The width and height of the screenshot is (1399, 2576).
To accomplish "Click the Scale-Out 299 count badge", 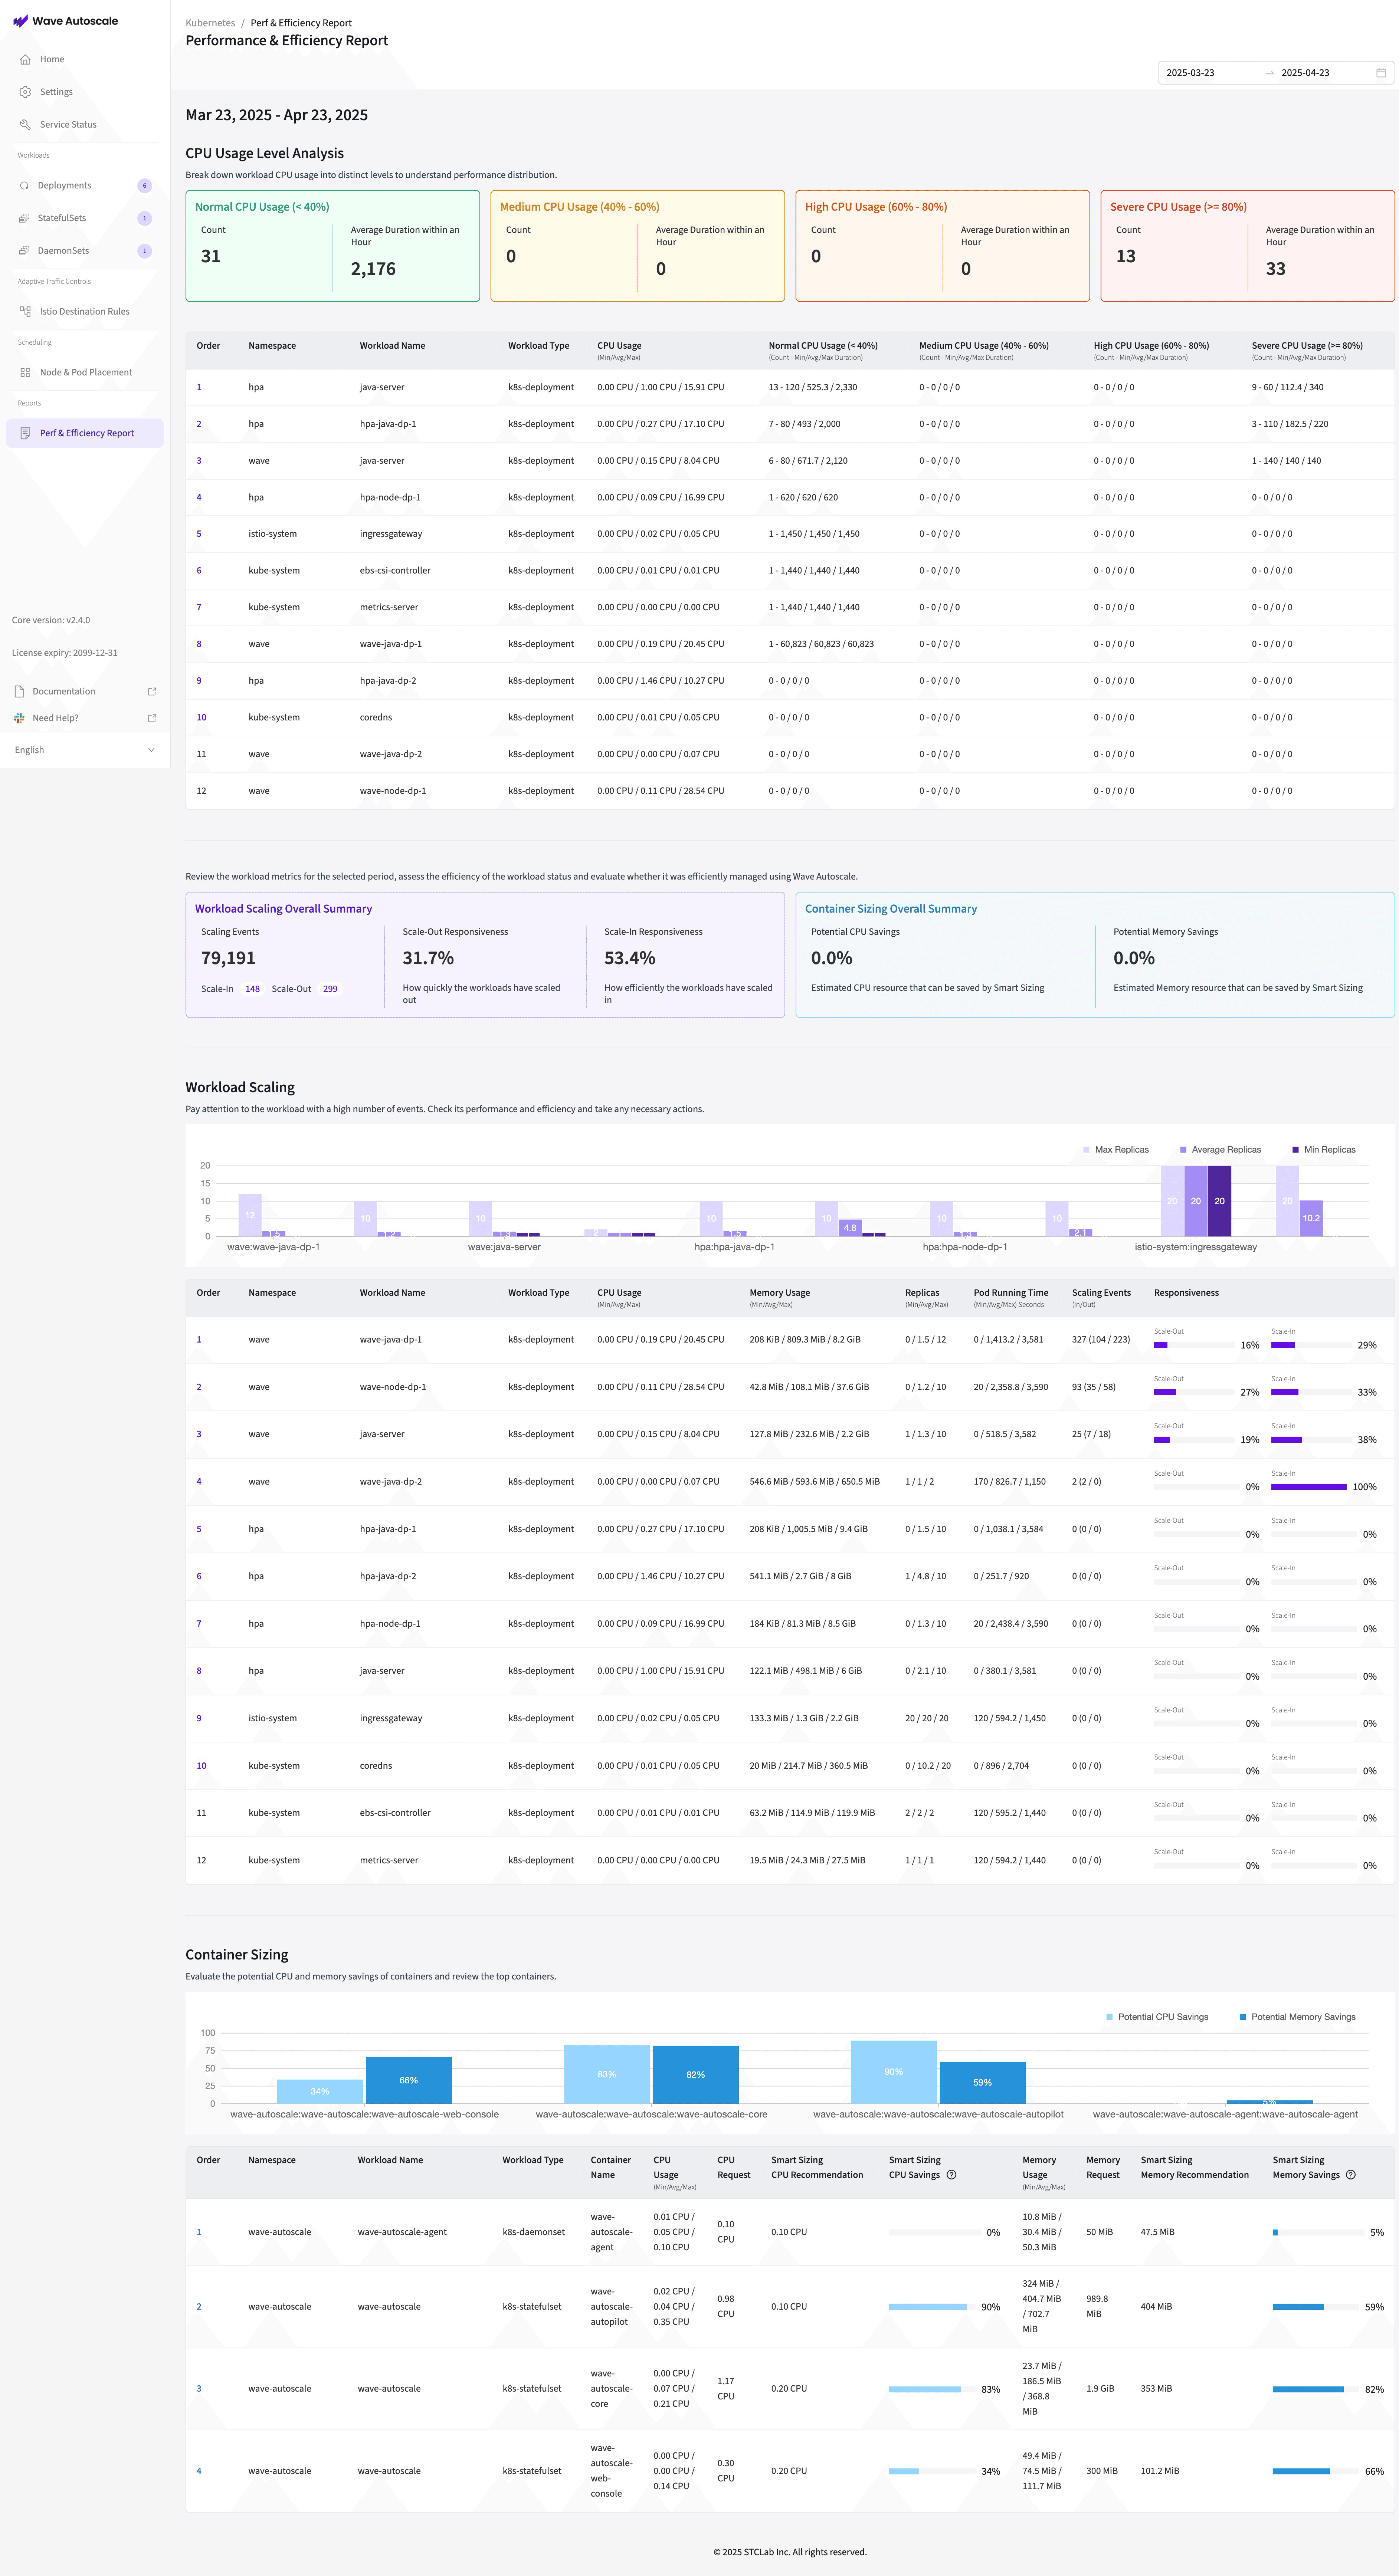I will (330, 989).
